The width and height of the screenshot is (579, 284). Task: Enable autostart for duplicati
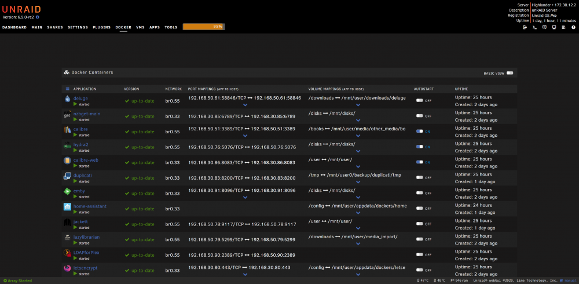[x=419, y=178]
